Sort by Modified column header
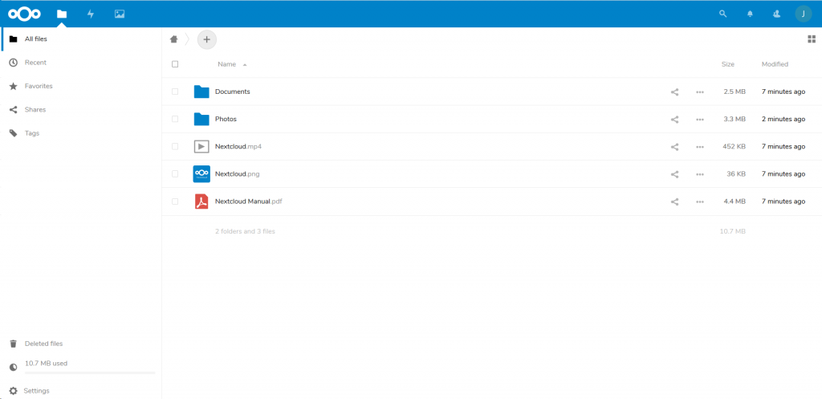The width and height of the screenshot is (822, 399). coord(775,64)
